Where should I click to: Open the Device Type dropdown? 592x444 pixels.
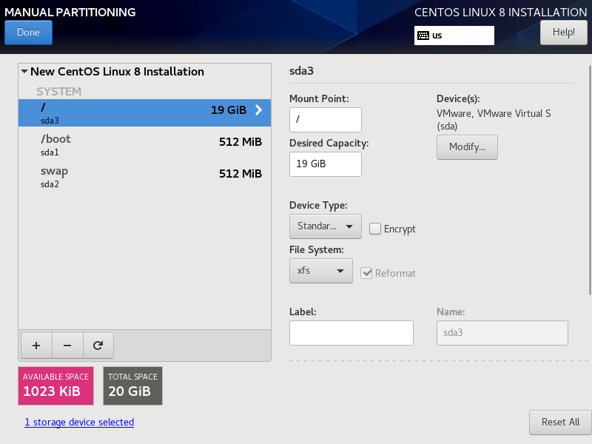click(x=326, y=226)
